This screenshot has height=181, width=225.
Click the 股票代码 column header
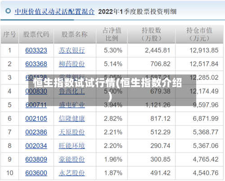(36, 34)
